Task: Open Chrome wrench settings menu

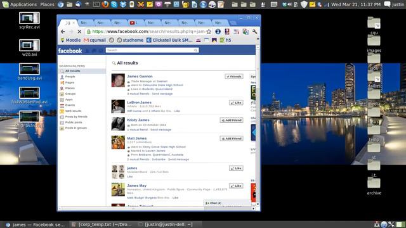Action: [x=254, y=32]
